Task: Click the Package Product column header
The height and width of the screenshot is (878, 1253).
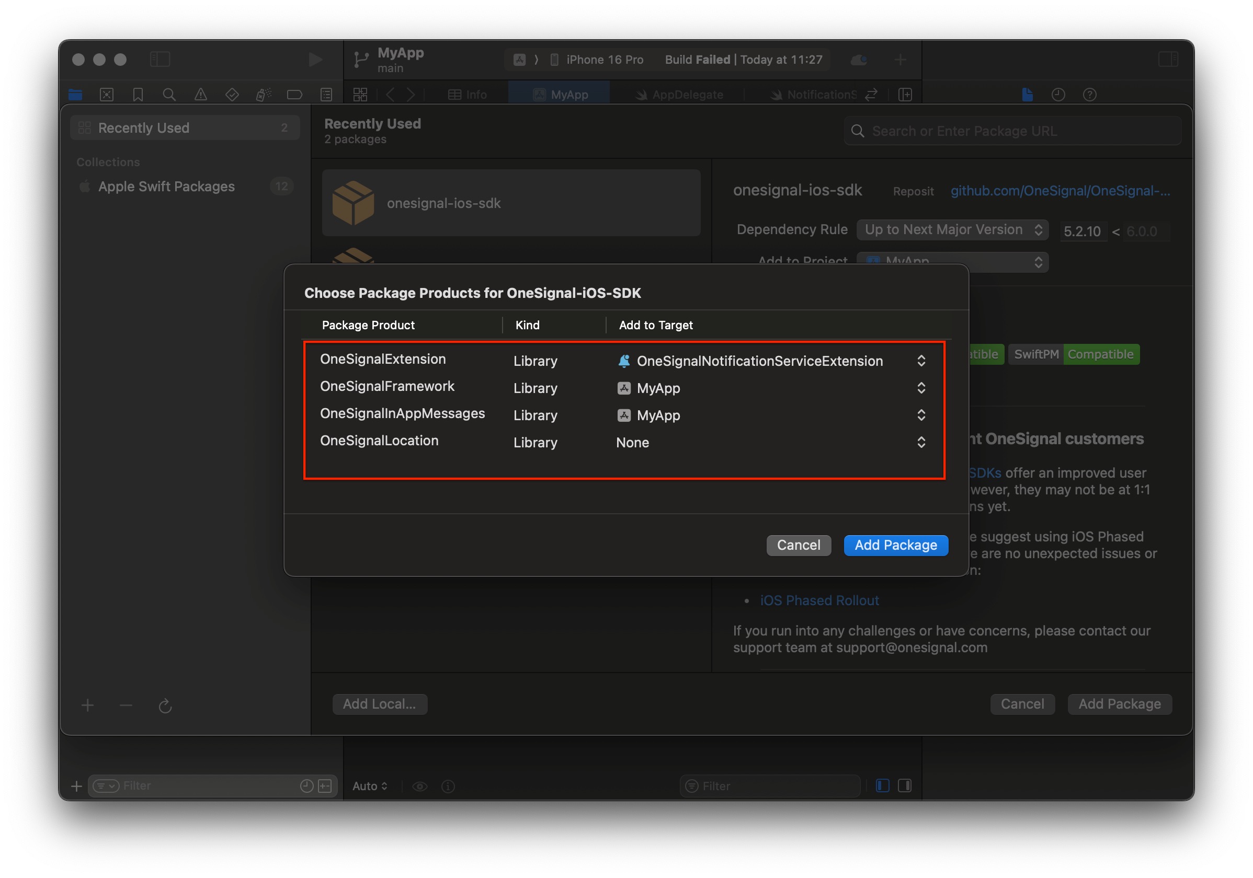Action: click(x=368, y=325)
